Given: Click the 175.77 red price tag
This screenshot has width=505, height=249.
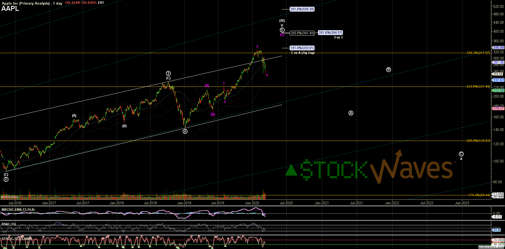Looking at the screenshot, I should point(498,108).
